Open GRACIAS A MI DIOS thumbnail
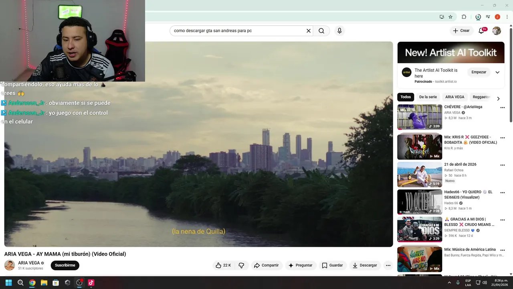The height and width of the screenshot is (289, 513). click(420, 230)
